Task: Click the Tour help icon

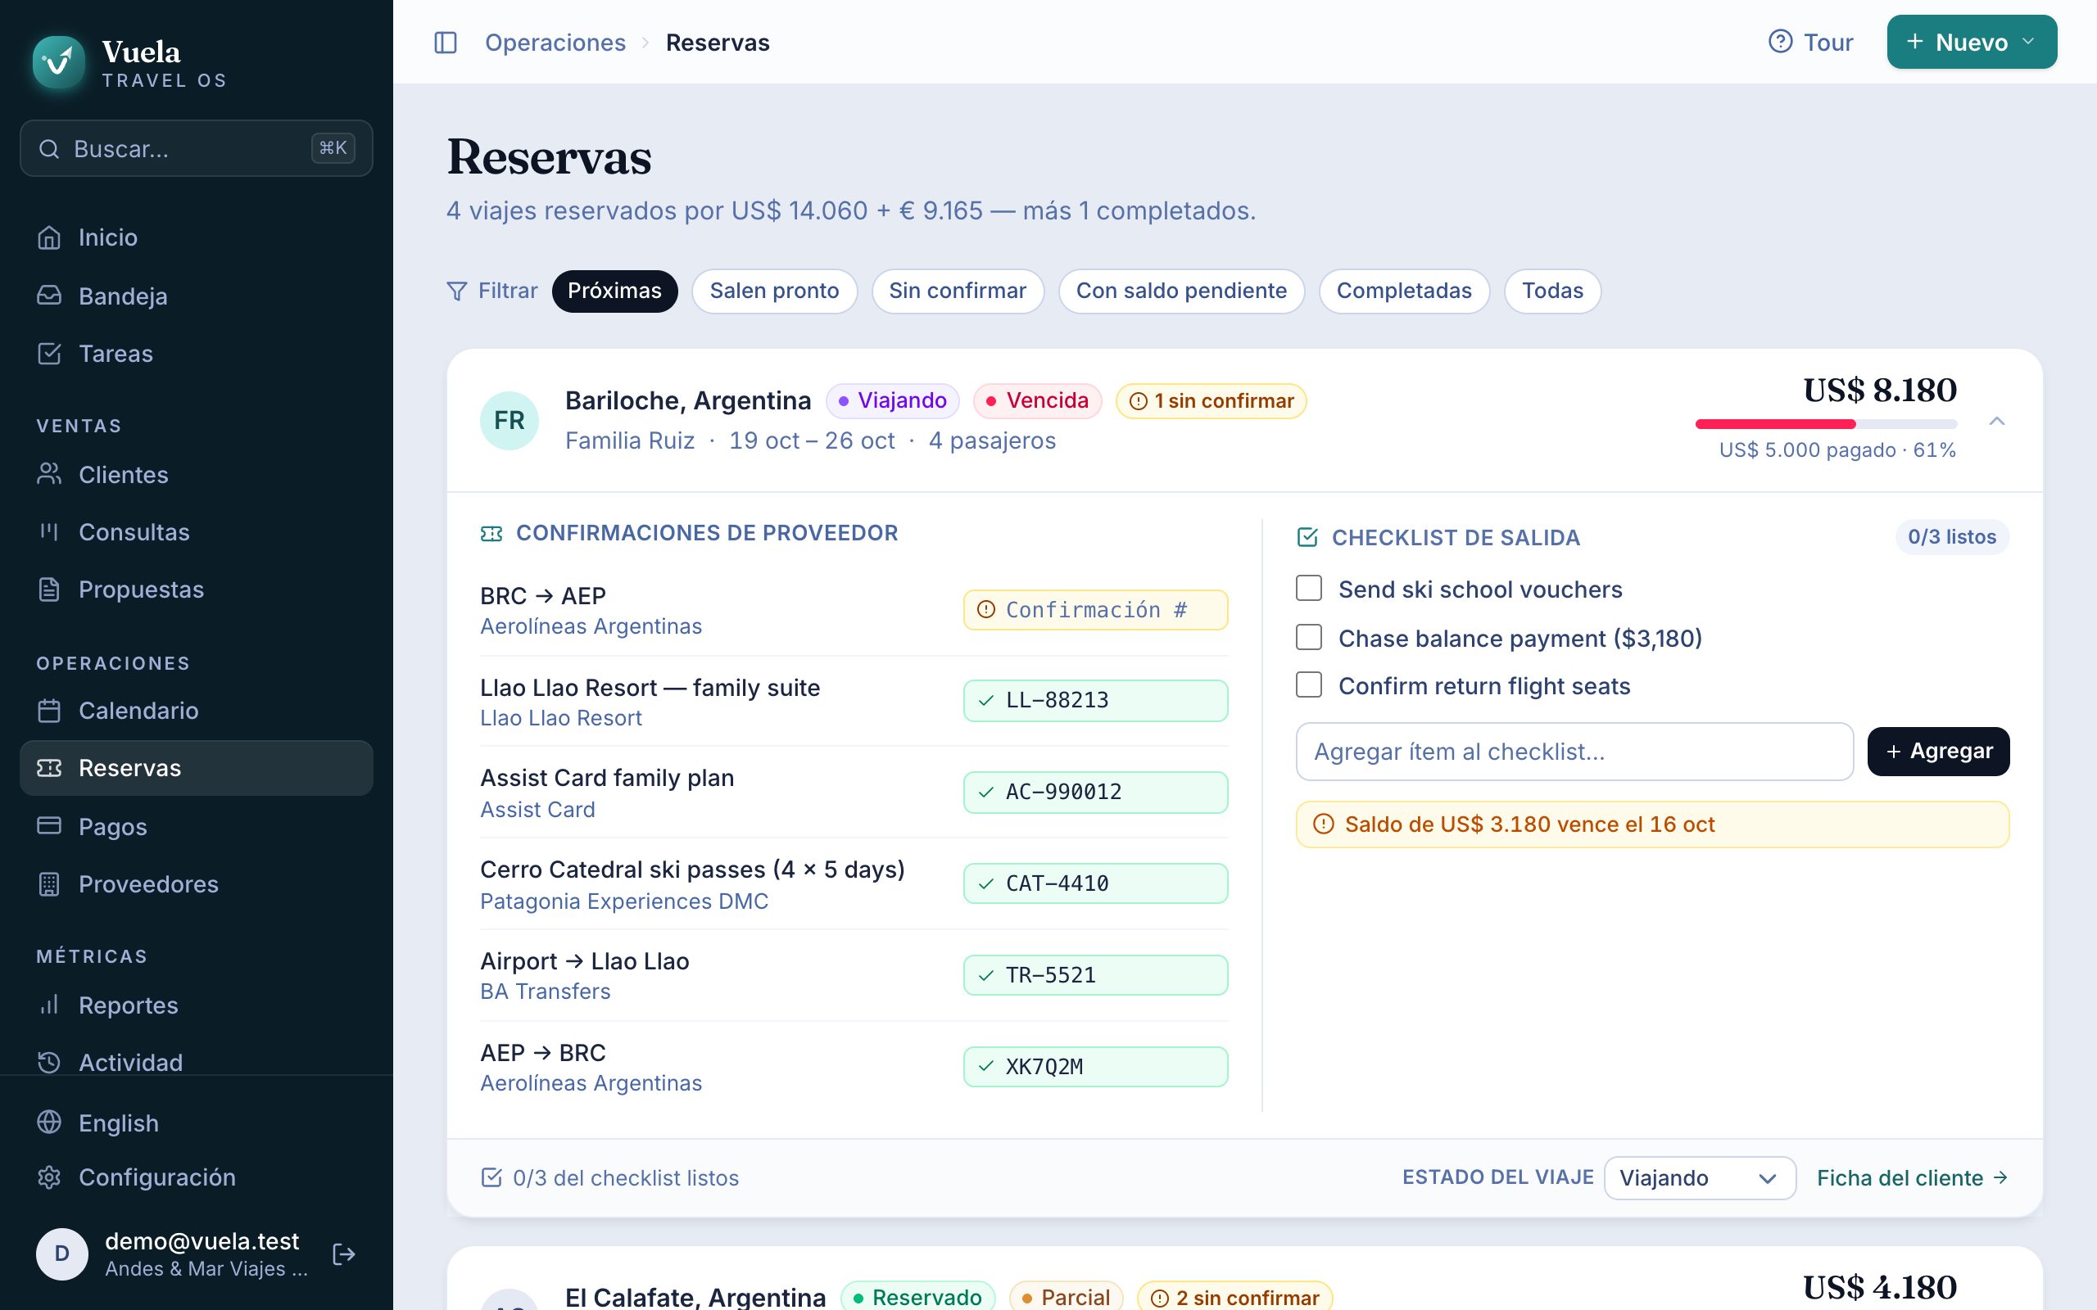Action: point(1780,42)
